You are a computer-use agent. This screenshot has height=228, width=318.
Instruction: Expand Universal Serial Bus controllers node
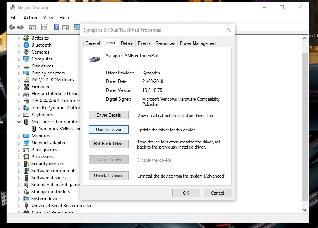coord(19,206)
